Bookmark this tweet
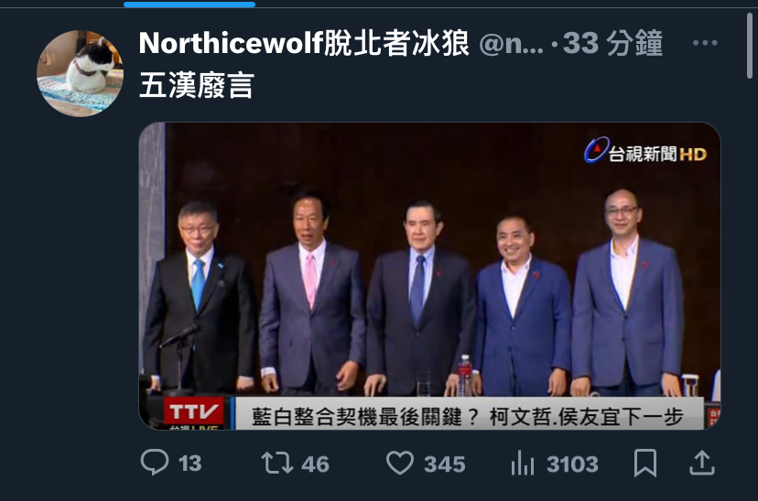The width and height of the screenshot is (758, 501). click(x=644, y=463)
